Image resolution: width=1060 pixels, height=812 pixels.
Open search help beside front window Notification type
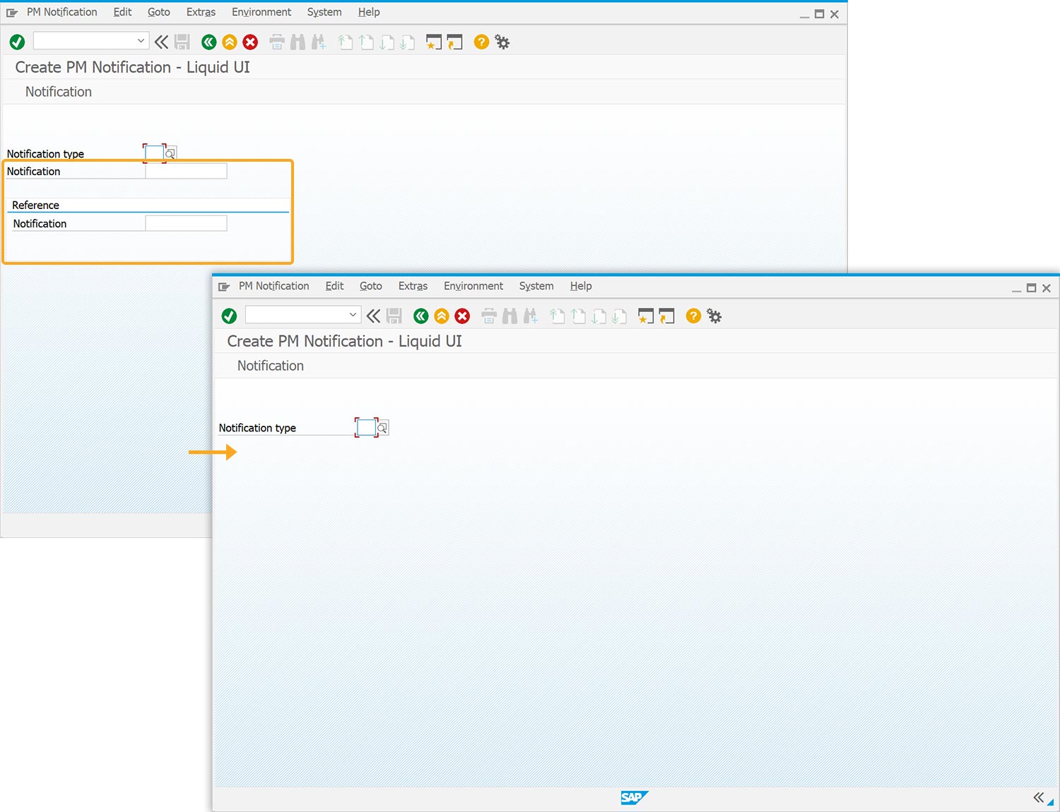point(382,428)
